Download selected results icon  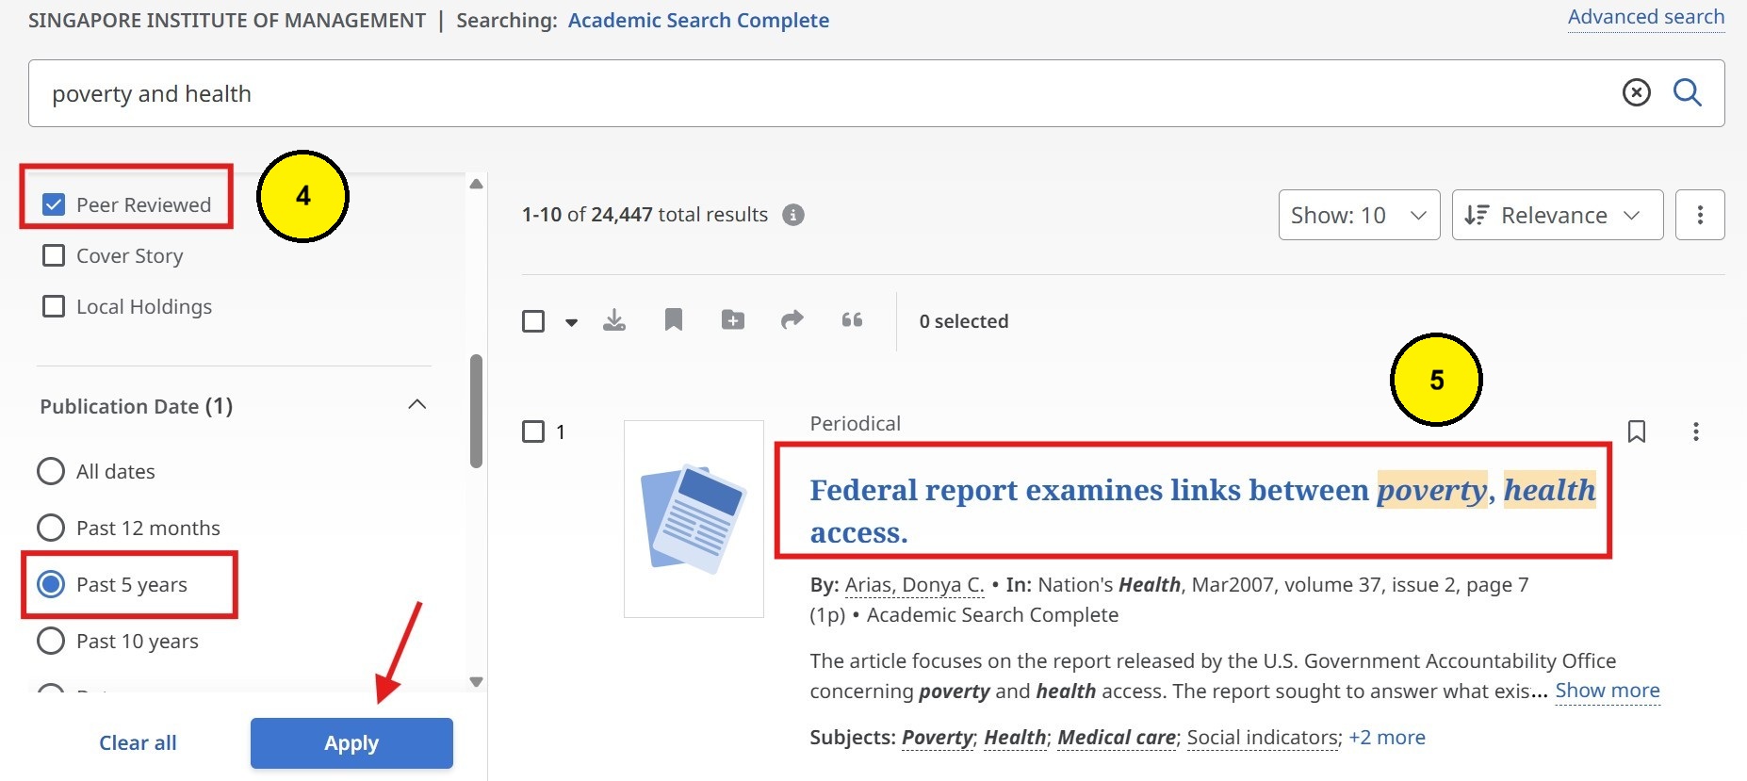pyautogui.click(x=614, y=320)
